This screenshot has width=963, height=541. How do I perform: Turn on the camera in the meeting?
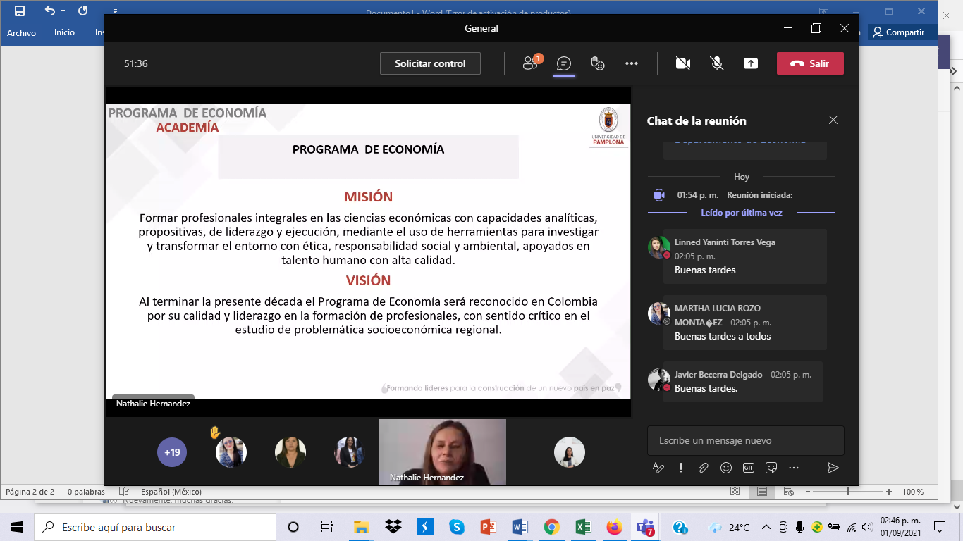point(682,63)
